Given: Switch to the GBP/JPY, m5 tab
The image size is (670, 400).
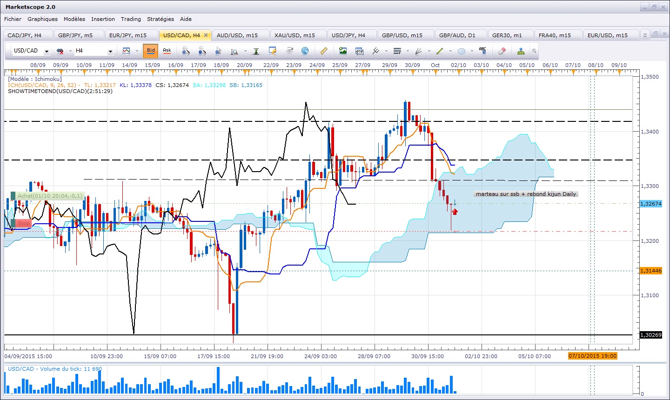Looking at the screenshot, I should 79,35.
